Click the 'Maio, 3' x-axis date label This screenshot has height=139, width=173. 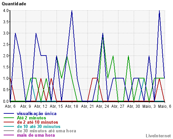click(149, 106)
